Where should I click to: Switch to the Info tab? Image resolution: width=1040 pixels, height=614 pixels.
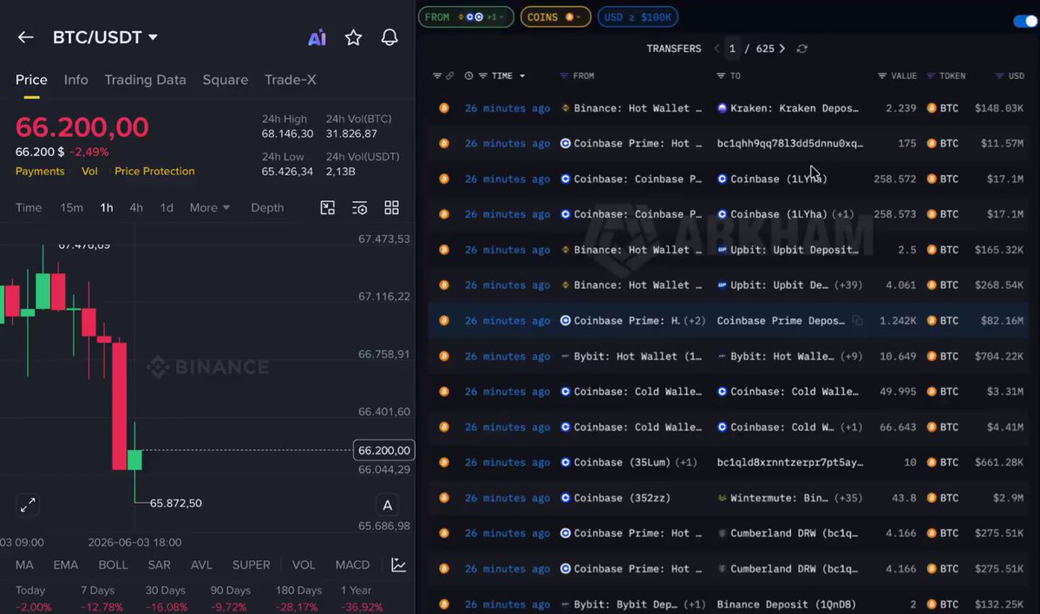coord(75,80)
